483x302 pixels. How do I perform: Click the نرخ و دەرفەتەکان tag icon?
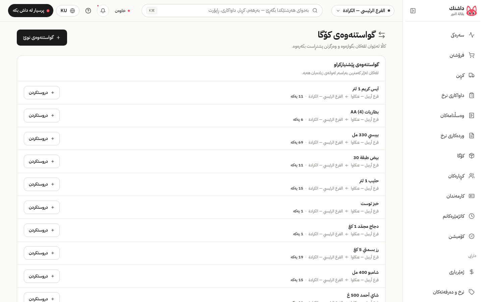coord(472,292)
